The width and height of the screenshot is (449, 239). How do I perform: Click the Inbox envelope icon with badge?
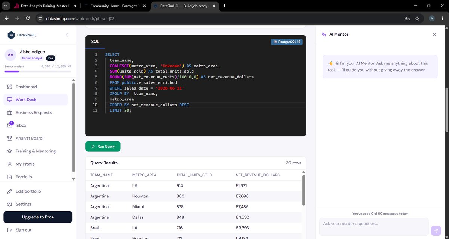[10, 125]
